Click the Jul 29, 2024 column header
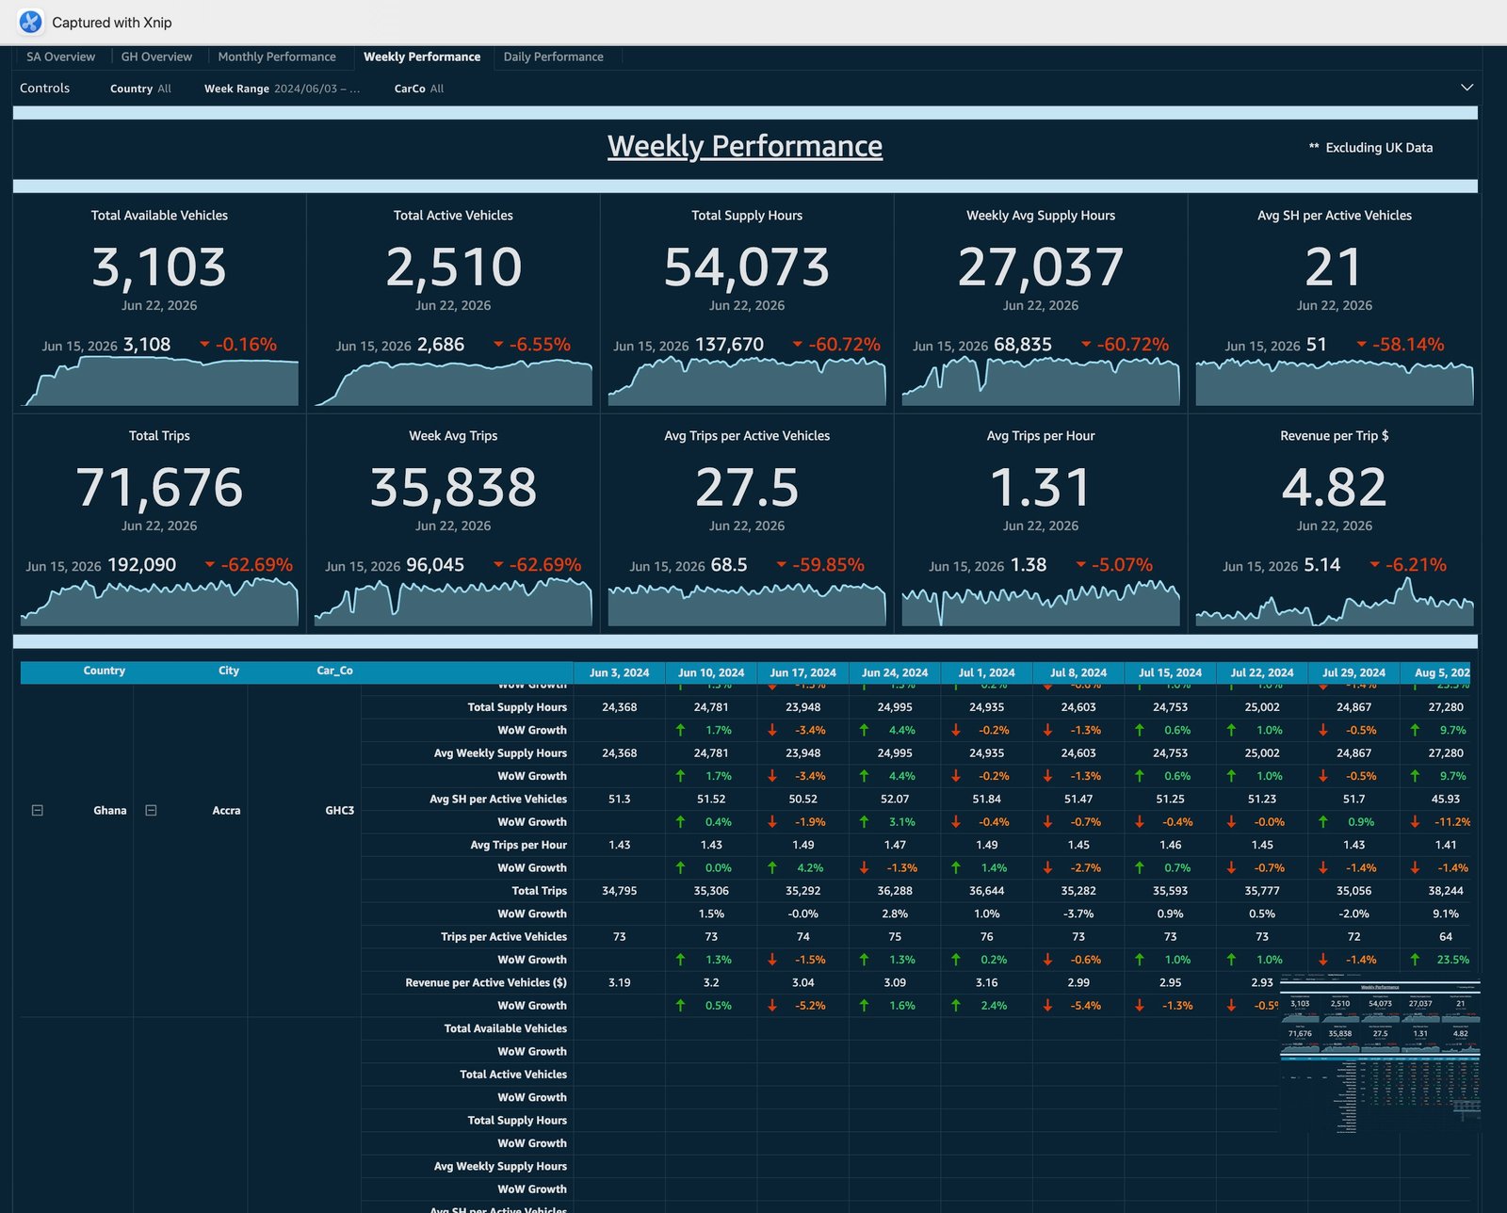 pyautogui.click(x=1353, y=672)
